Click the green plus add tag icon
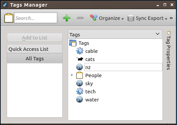 point(67,18)
